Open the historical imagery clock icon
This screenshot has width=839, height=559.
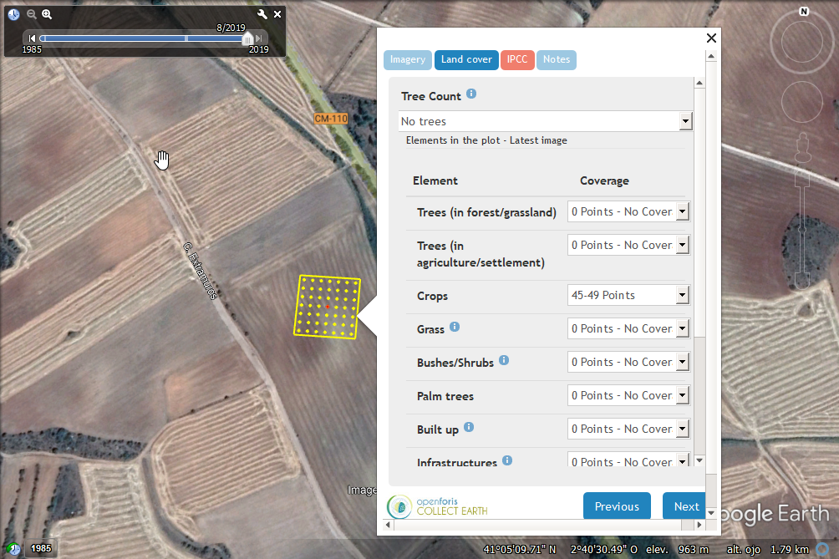pos(14,14)
